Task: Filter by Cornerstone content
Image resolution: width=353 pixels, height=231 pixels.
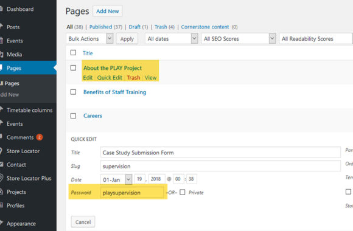Action: click(205, 27)
